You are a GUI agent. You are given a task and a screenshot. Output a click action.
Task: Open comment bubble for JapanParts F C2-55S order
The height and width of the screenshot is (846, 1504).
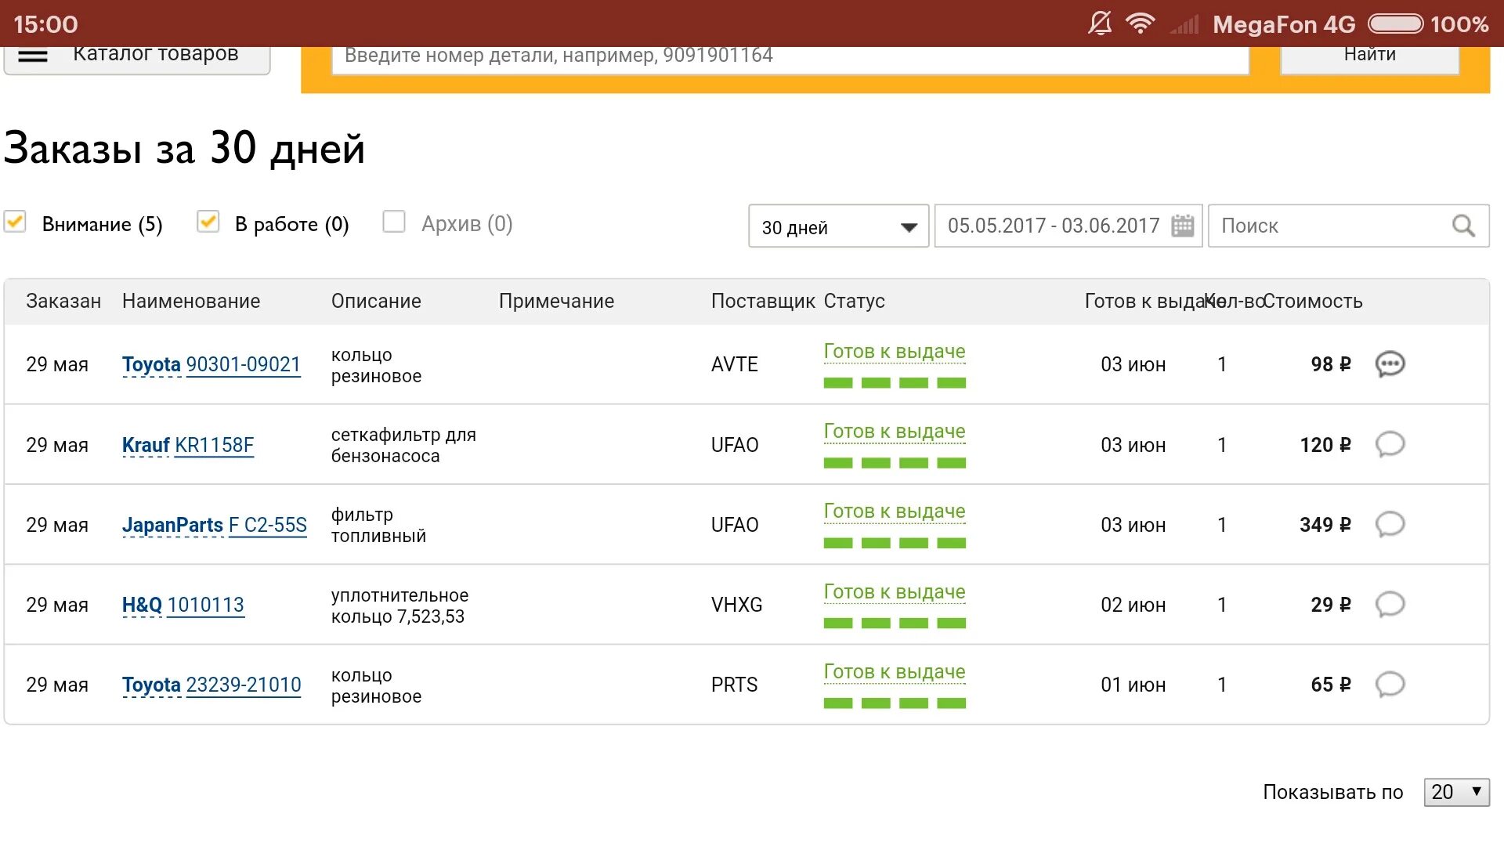pos(1390,524)
